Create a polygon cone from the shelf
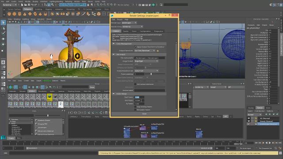Viewport: 283px width, 159px height. tap(25, 14)
